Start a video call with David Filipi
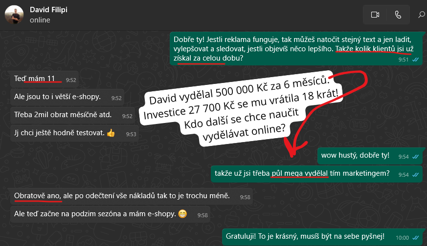The image size is (427, 246). 375,15
